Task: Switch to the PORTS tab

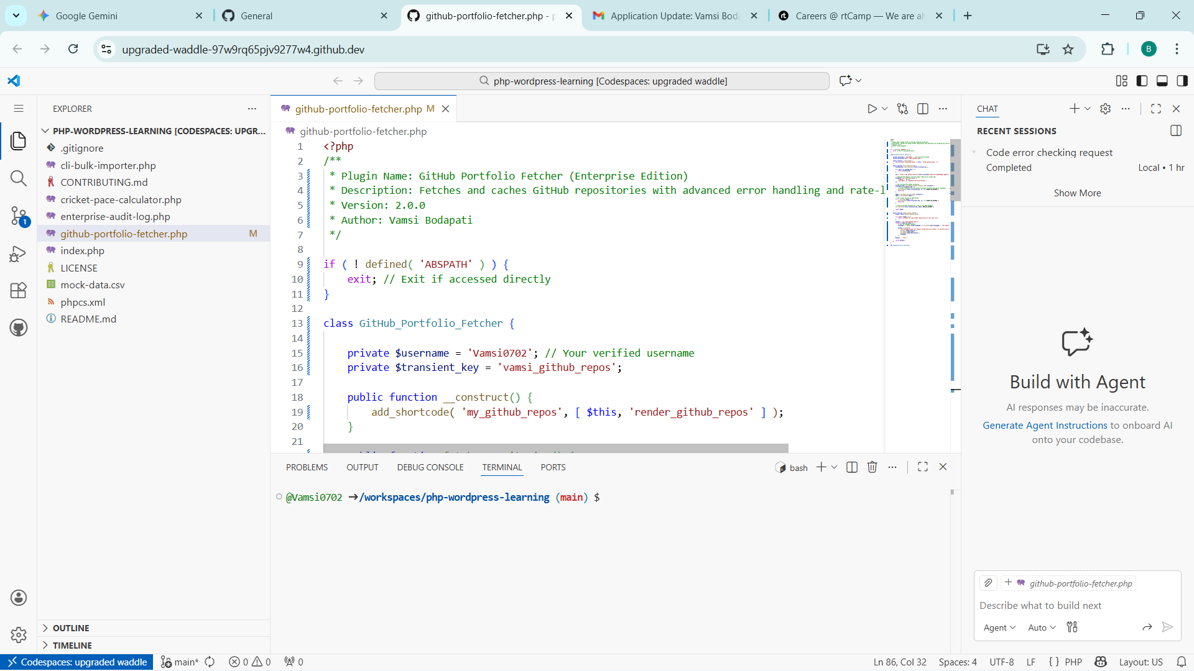Action: click(553, 467)
